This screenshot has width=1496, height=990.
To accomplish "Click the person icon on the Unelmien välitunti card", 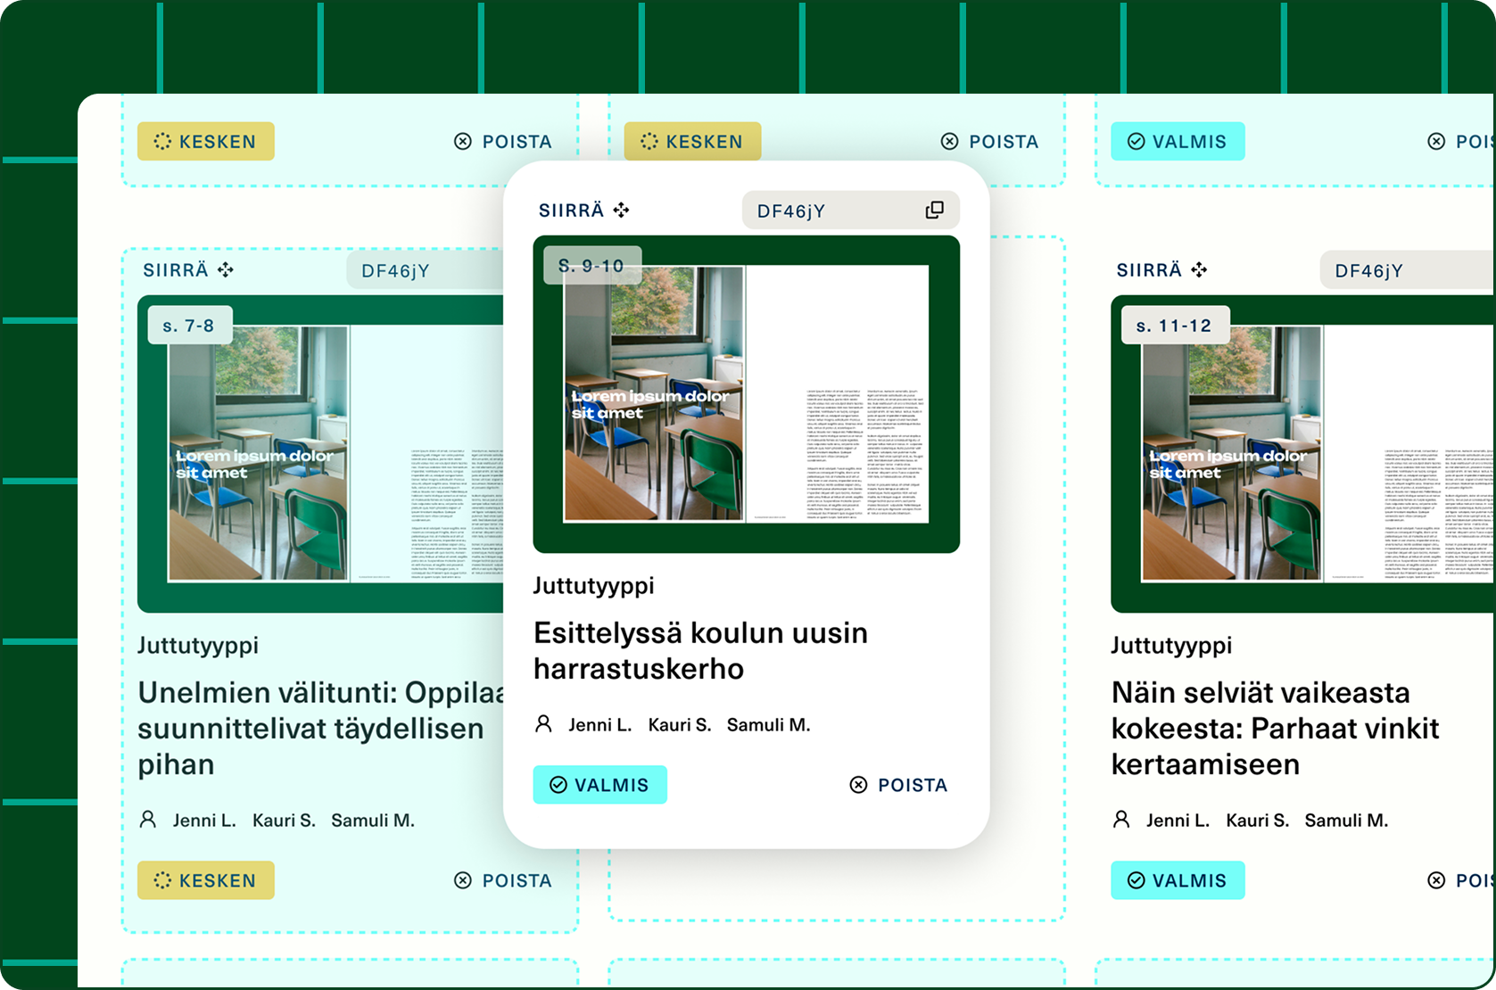I will pos(148,819).
